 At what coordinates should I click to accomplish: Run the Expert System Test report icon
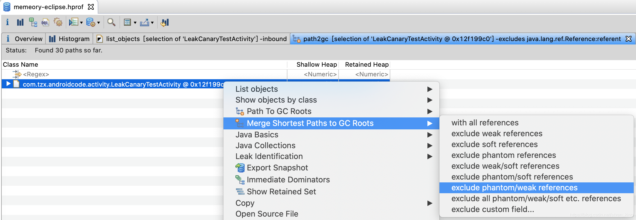tap(74, 22)
